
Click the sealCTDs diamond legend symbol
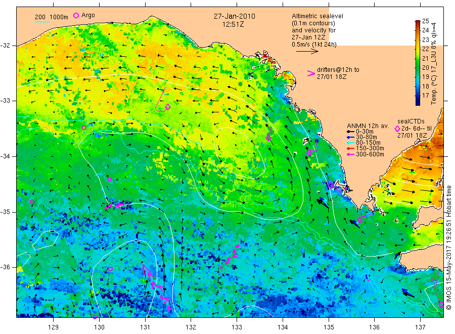(x=397, y=129)
